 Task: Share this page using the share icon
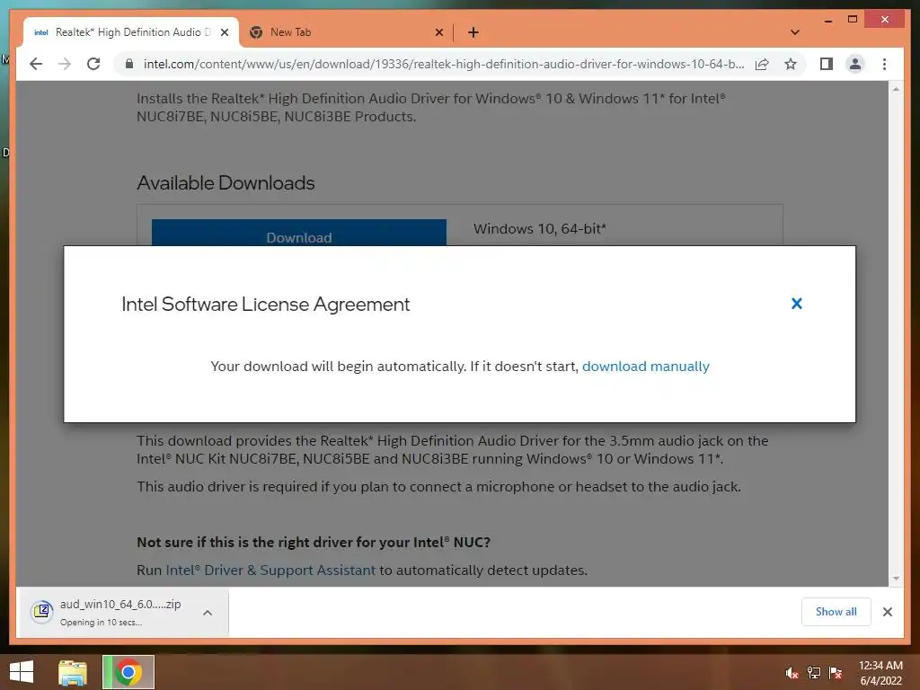(762, 64)
